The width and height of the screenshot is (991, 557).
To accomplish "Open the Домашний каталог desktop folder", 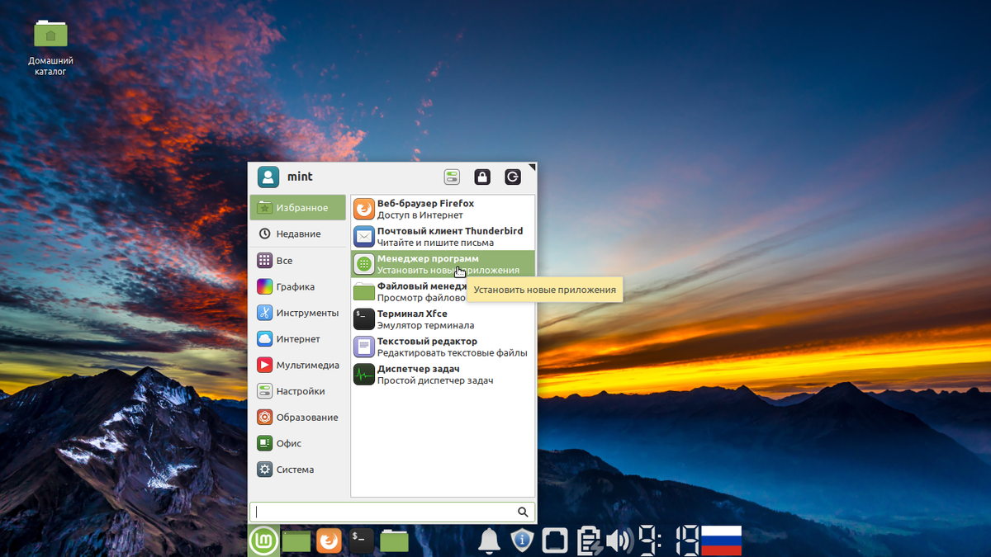I will 50,48.
